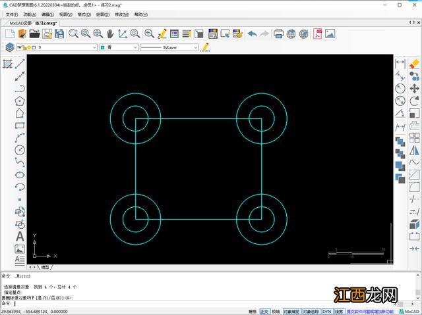Viewport: 422px width, 315px height.
Task: Toggle 栅格 grid display in status bar
Action: pos(252,311)
